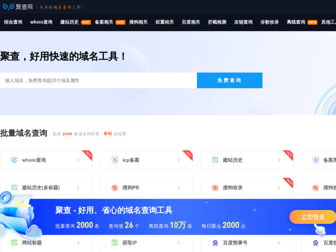
Task: Click the HOT ribbon on icp备案 card
Action: coord(188,155)
